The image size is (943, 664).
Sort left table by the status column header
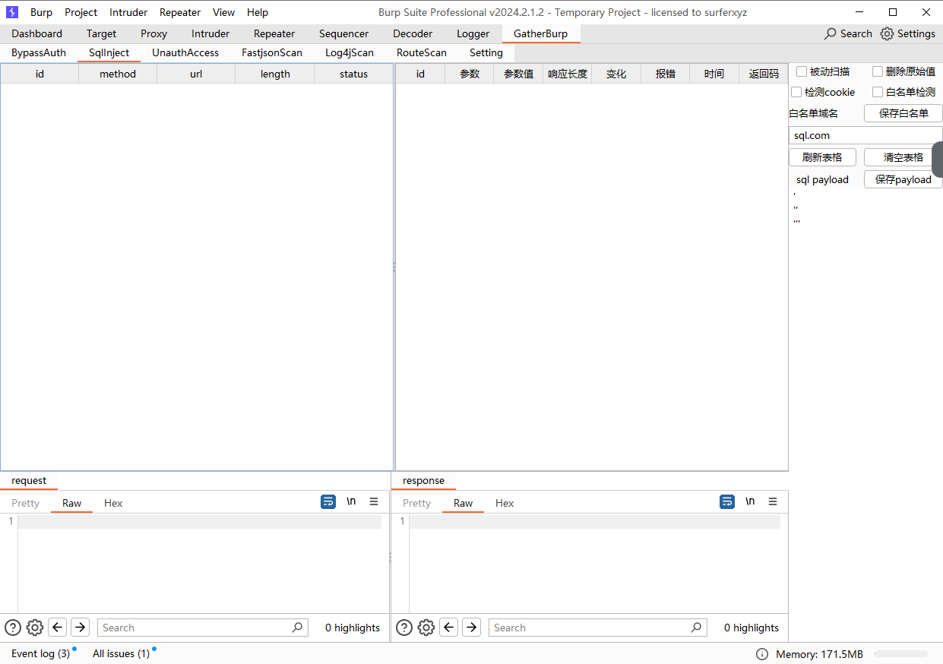coord(353,74)
